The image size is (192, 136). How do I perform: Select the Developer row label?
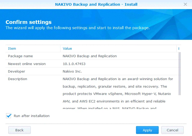point(16,71)
